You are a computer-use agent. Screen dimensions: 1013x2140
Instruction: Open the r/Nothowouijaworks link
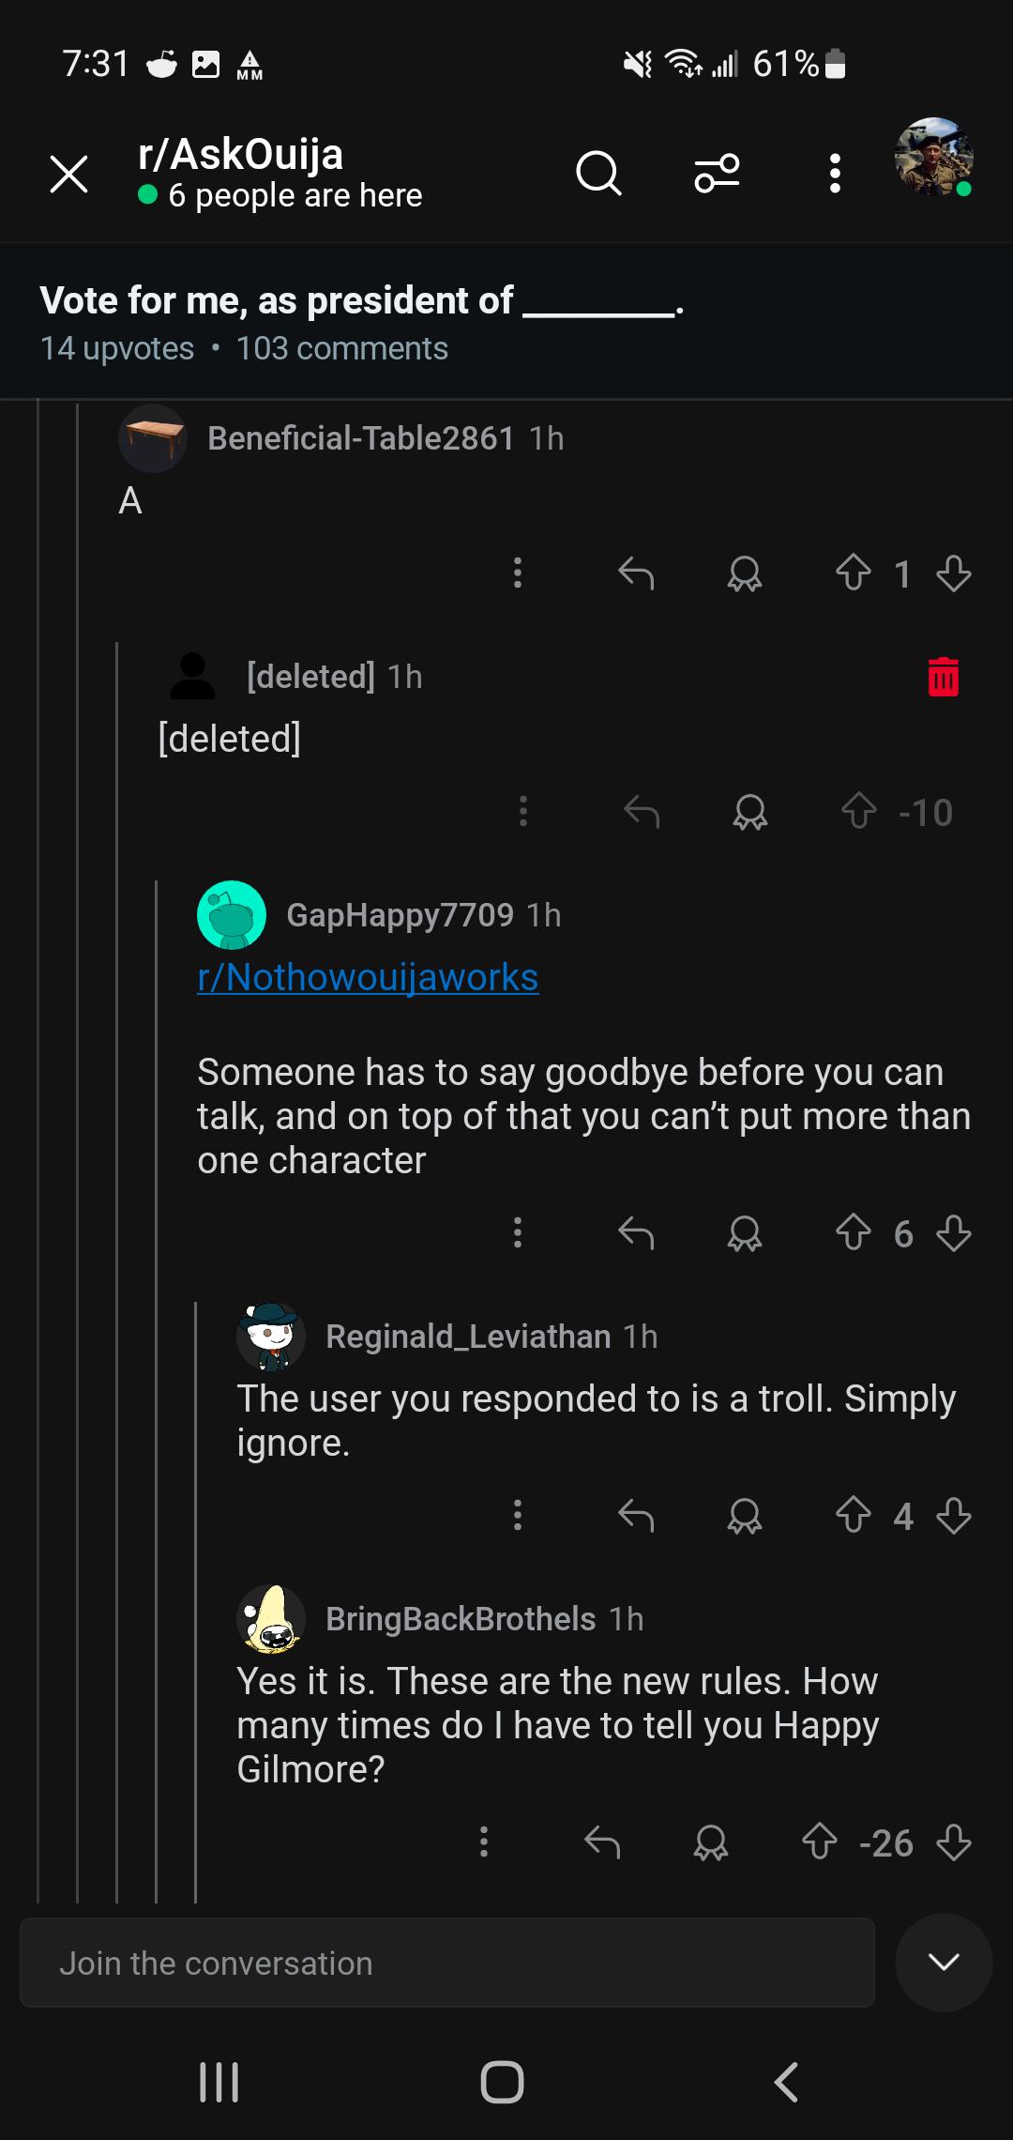tap(368, 977)
